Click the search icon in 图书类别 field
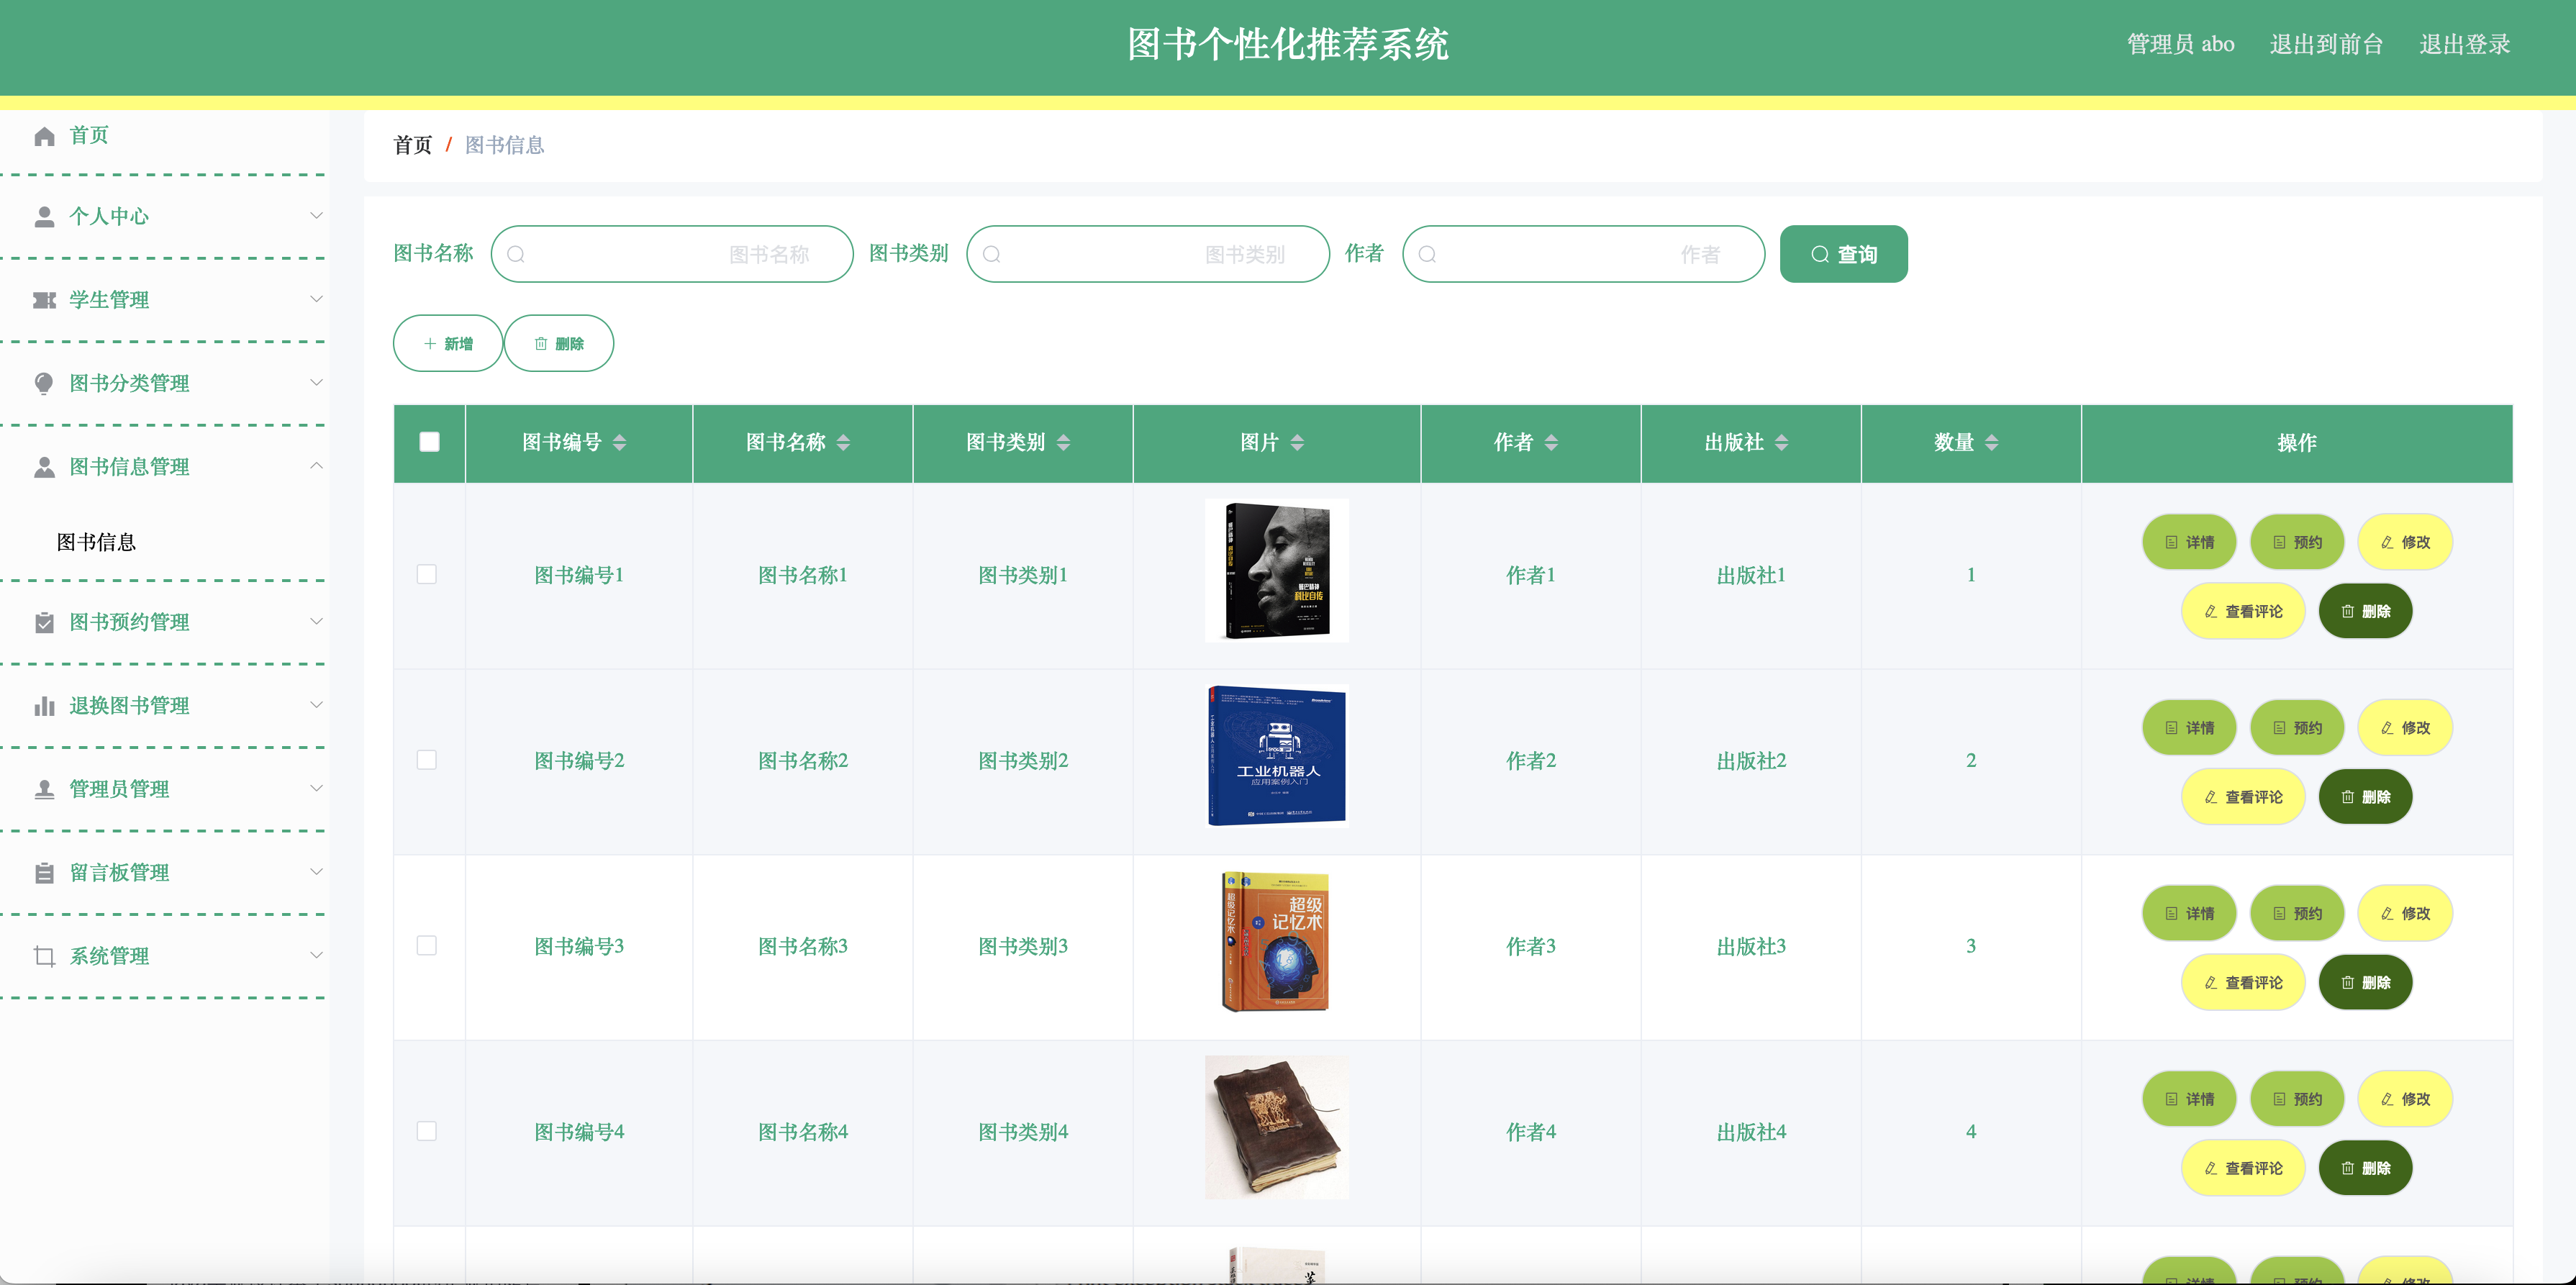Viewport: 2576px width, 1285px height. click(x=992, y=255)
